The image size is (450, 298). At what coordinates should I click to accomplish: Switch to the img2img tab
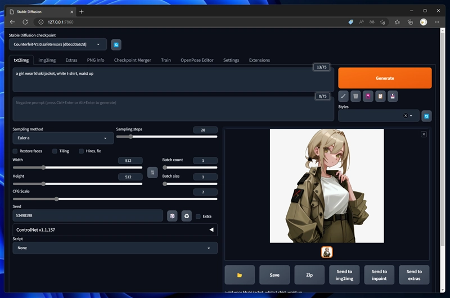(x=47, y=60)
